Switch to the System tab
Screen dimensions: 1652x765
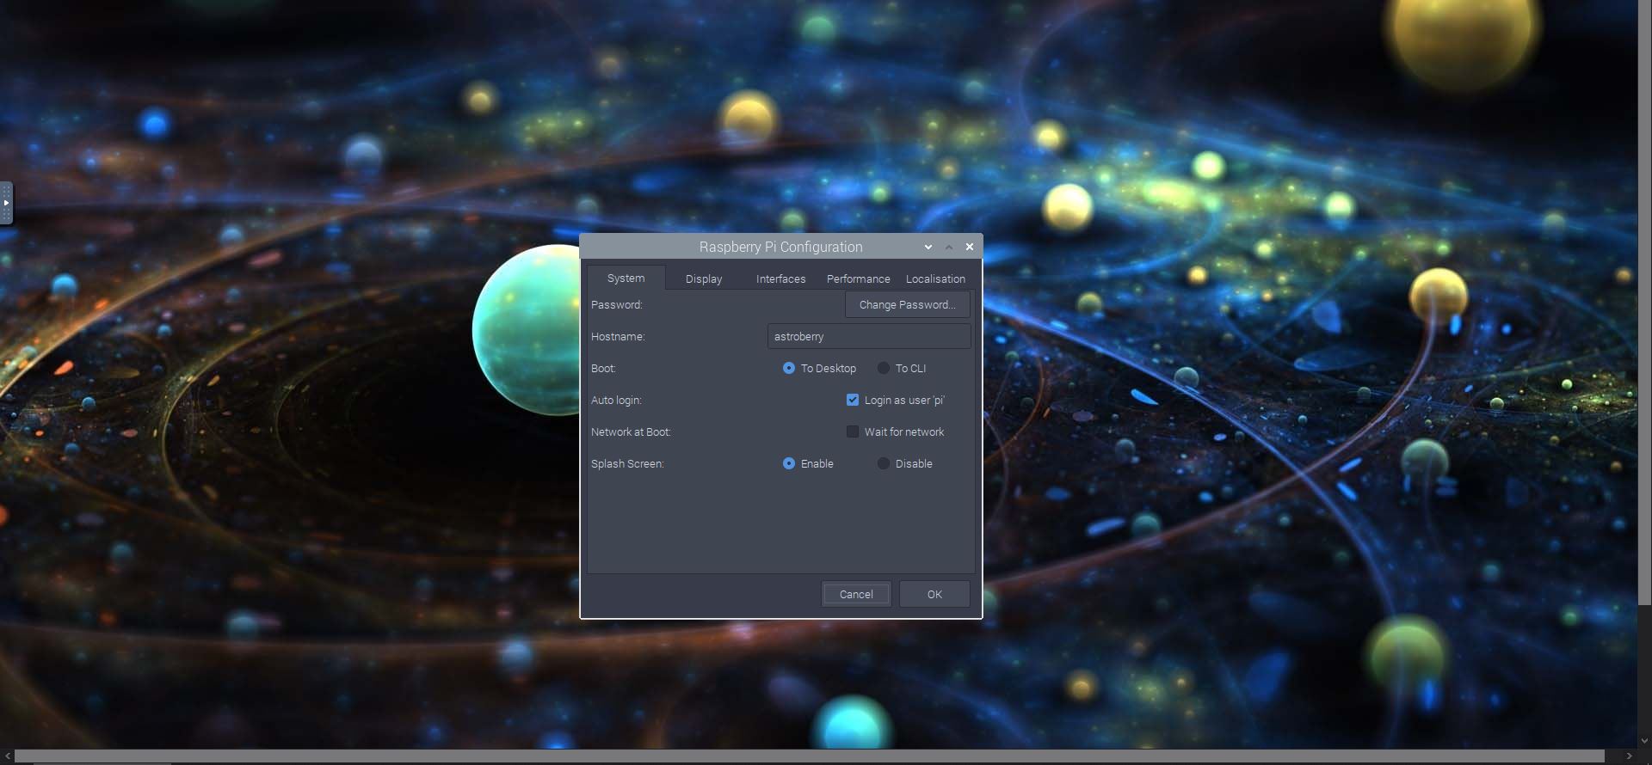(626, 278)
